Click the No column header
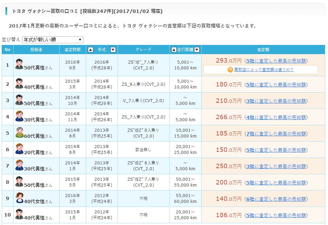This screenshot has height=225, width=328. [x=7, y=50]
